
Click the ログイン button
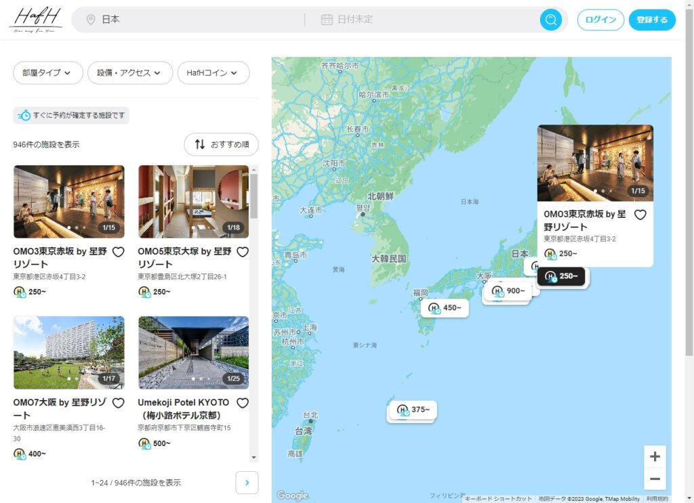tap(600, 20)
